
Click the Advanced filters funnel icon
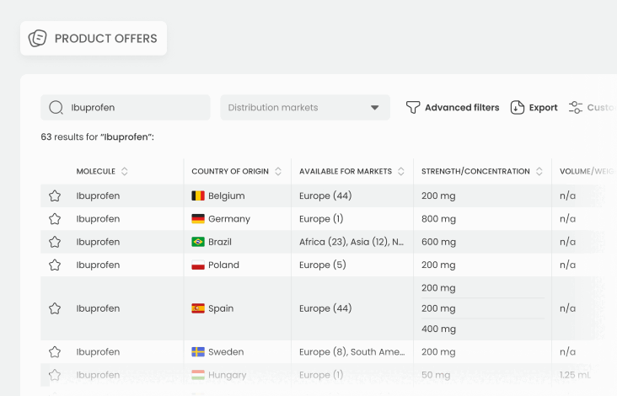click(413, 108)
